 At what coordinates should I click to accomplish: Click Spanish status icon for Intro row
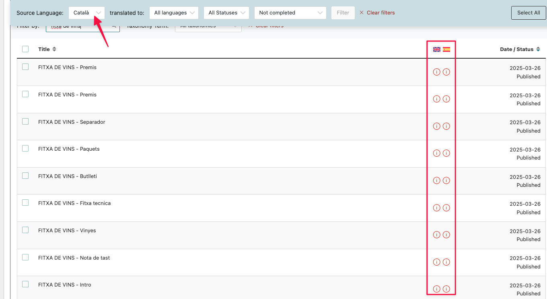click(x=446, y=289)
